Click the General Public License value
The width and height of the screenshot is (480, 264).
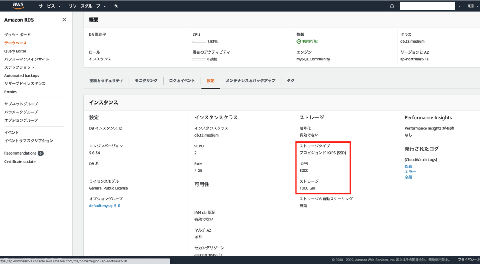108,188
